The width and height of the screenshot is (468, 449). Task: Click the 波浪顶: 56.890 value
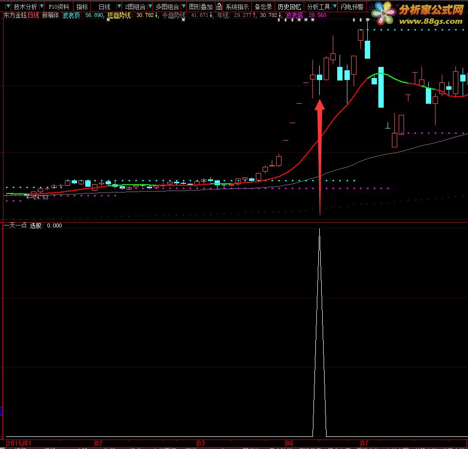point(83,15)
